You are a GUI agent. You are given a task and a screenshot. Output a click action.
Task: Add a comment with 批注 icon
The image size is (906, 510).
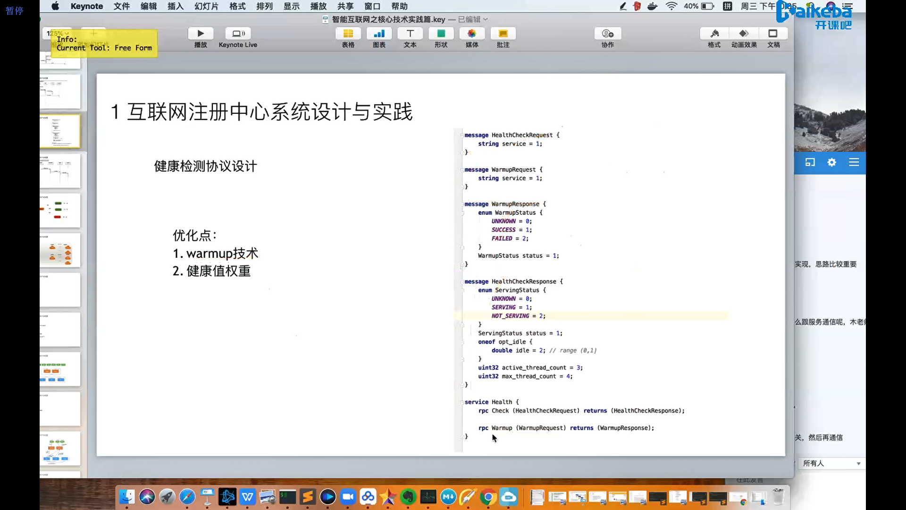click(x=503, y=34)
